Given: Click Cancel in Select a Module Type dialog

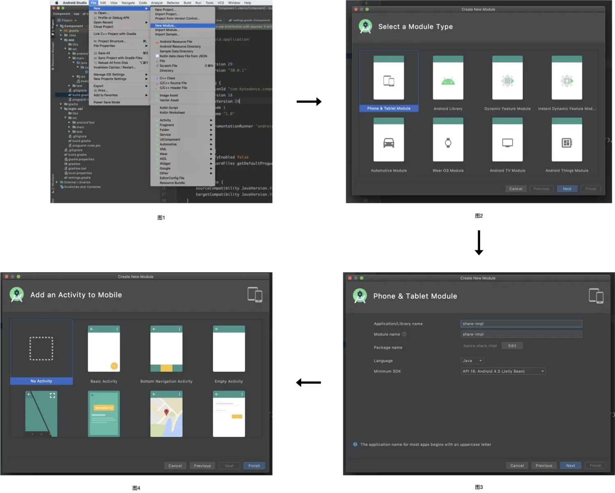Looking at the screenshot, I should coord(516,189).
